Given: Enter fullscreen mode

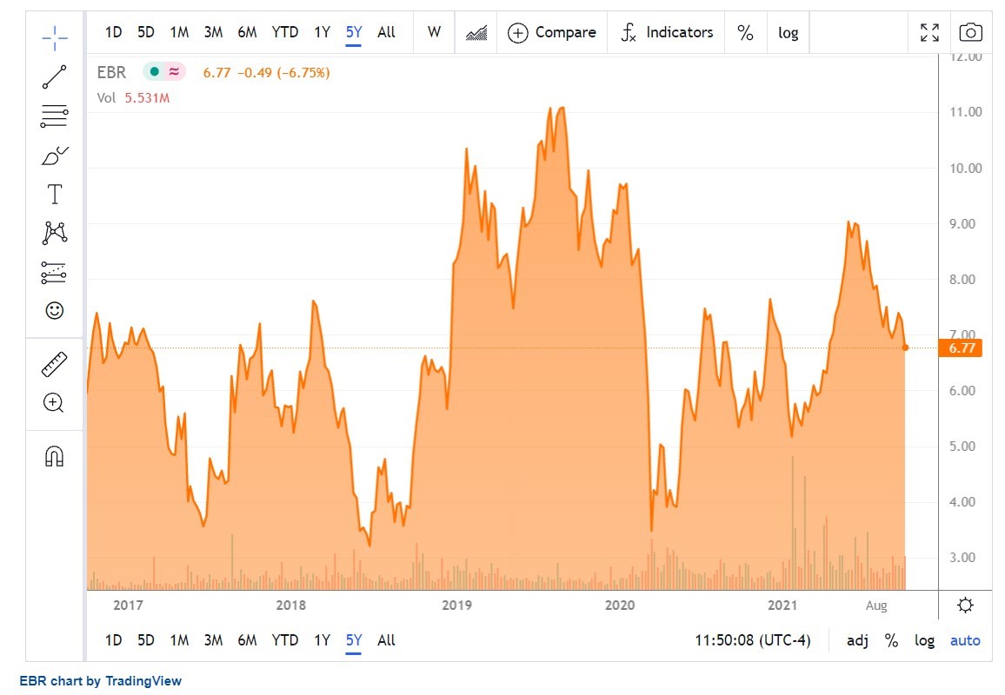Looking at the screenshot, I should [929, 33].
